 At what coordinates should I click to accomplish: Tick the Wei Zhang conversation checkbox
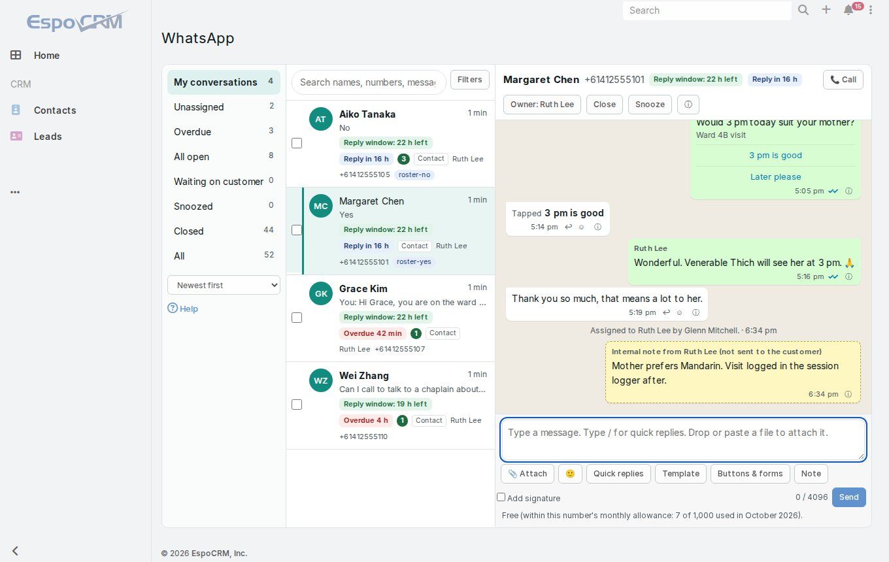pos(297,405)
